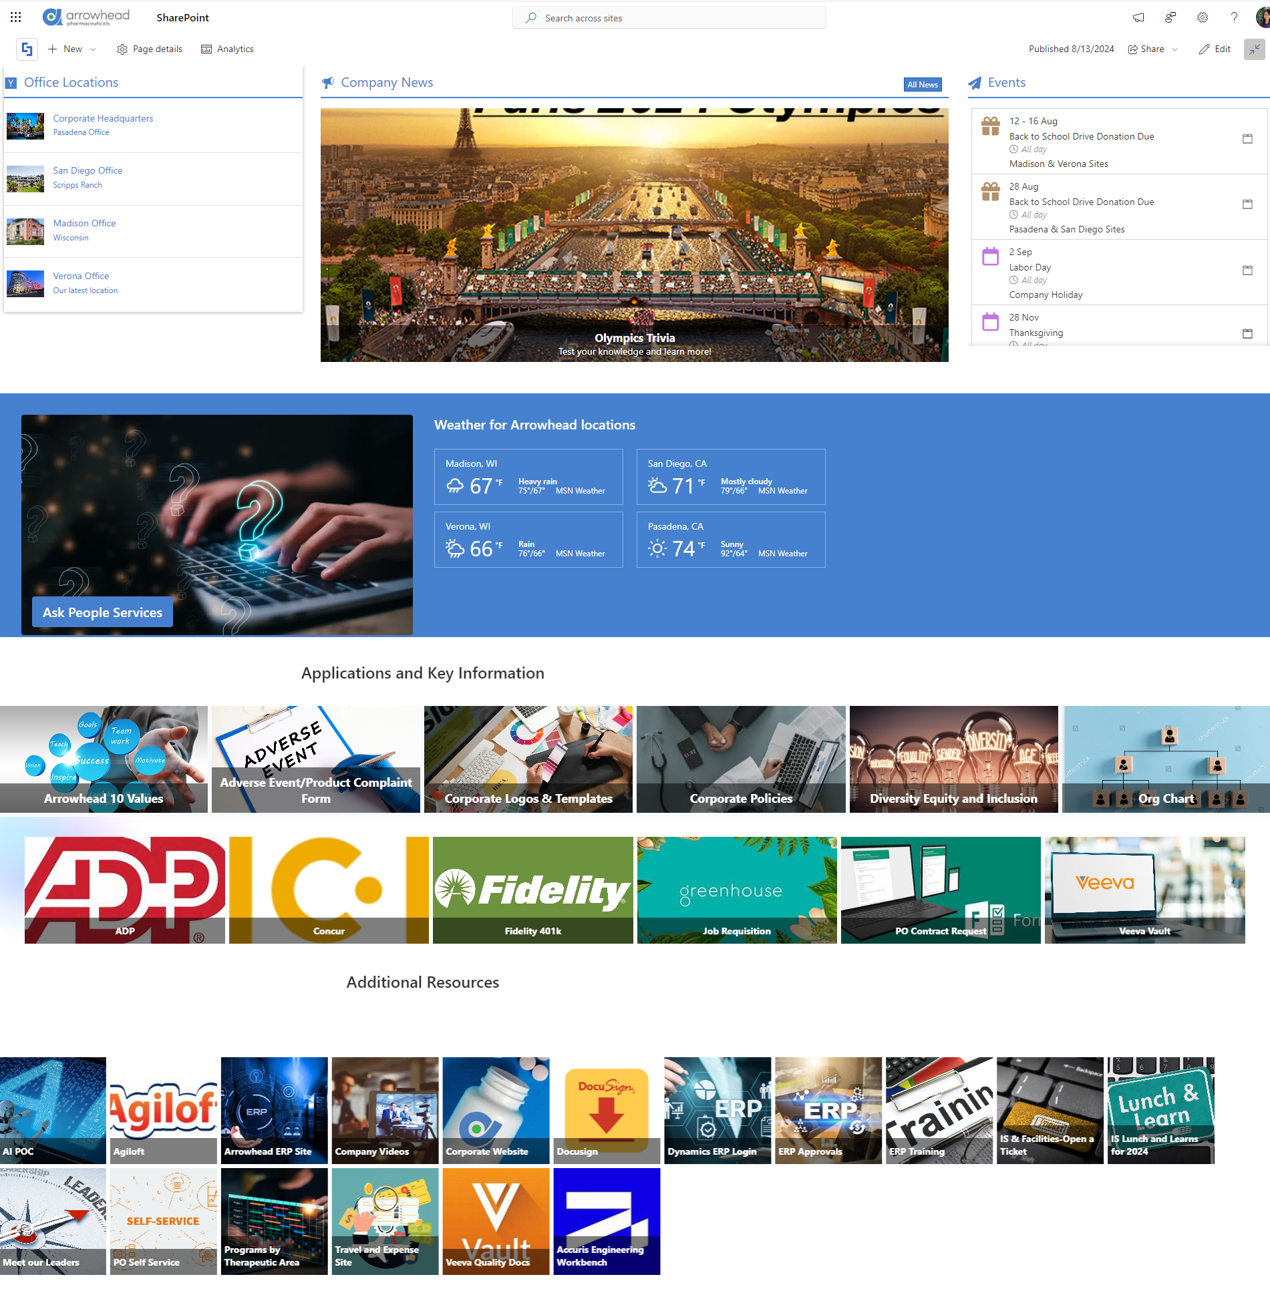Screen dimensions: 1270x1307
Task: Click the Ask People Services button
Action: (102, 612)
